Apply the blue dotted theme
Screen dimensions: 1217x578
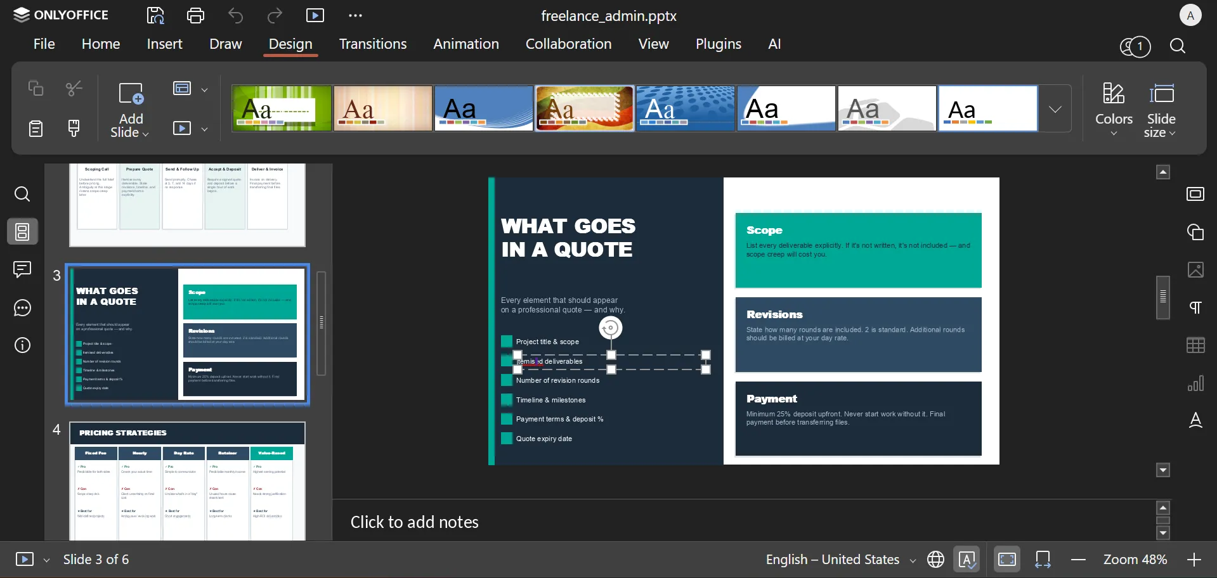coord(685,109)
